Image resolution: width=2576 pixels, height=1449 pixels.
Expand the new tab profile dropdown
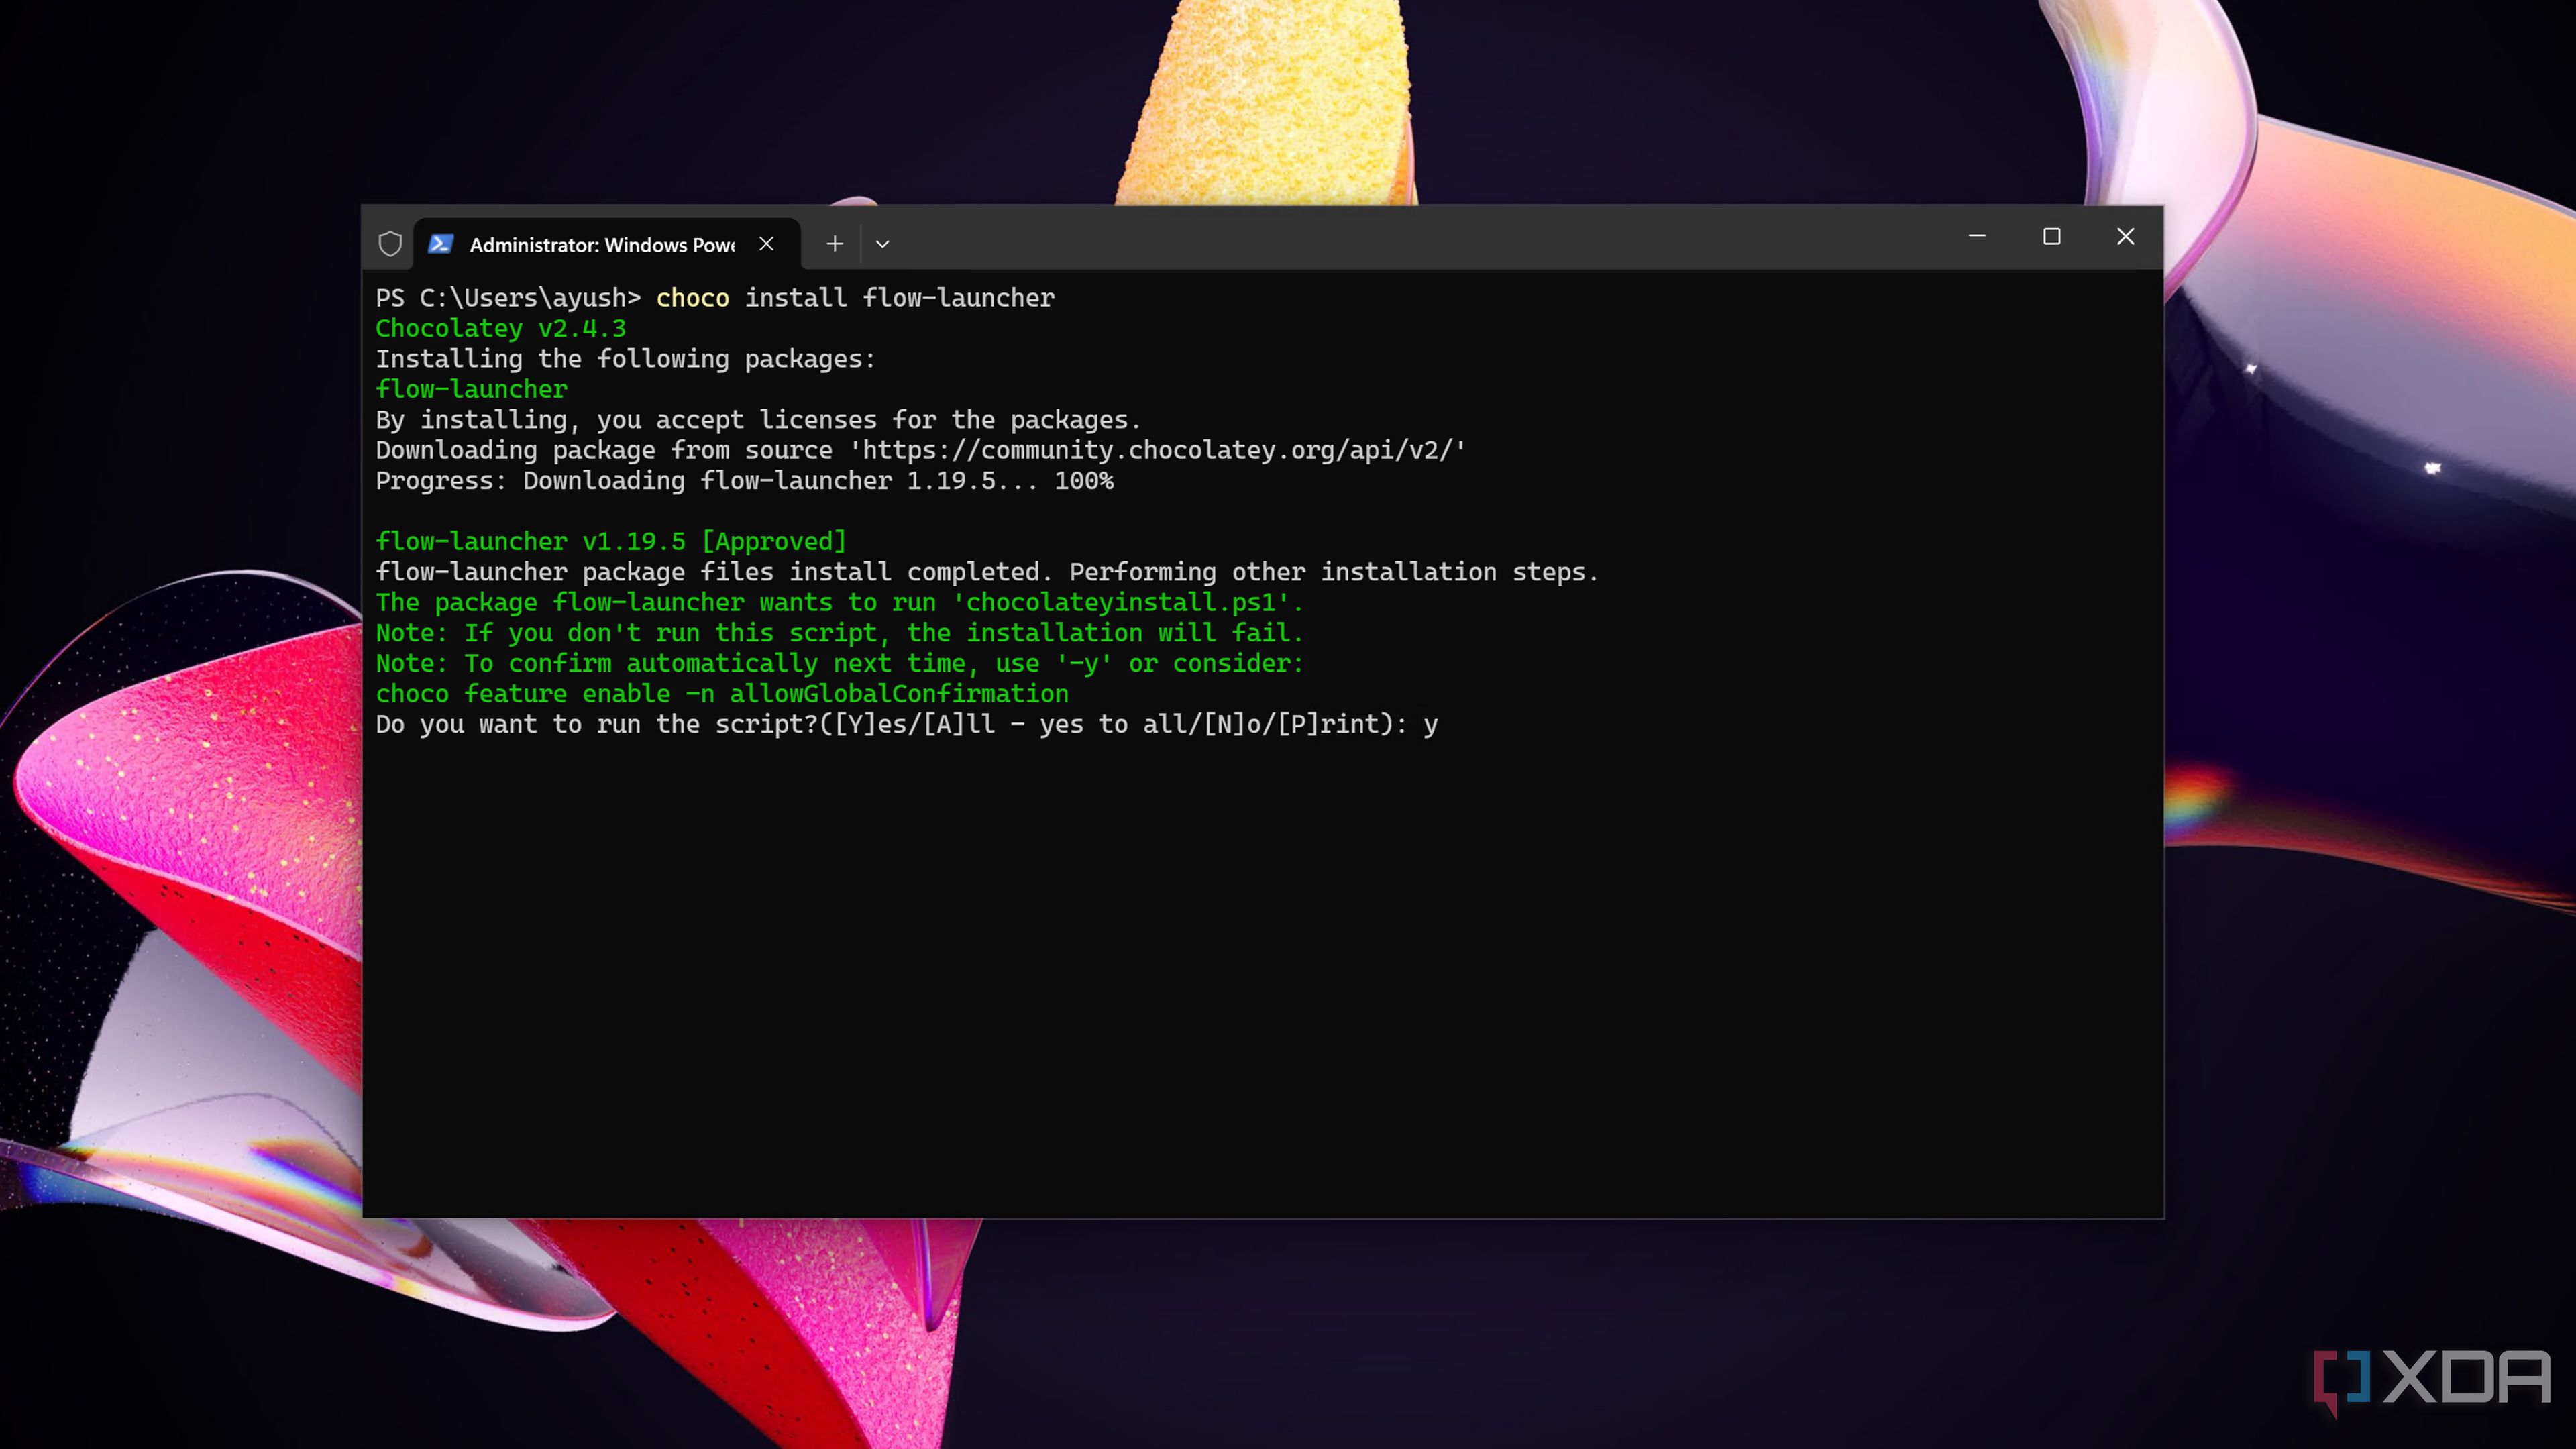(882, 244)
